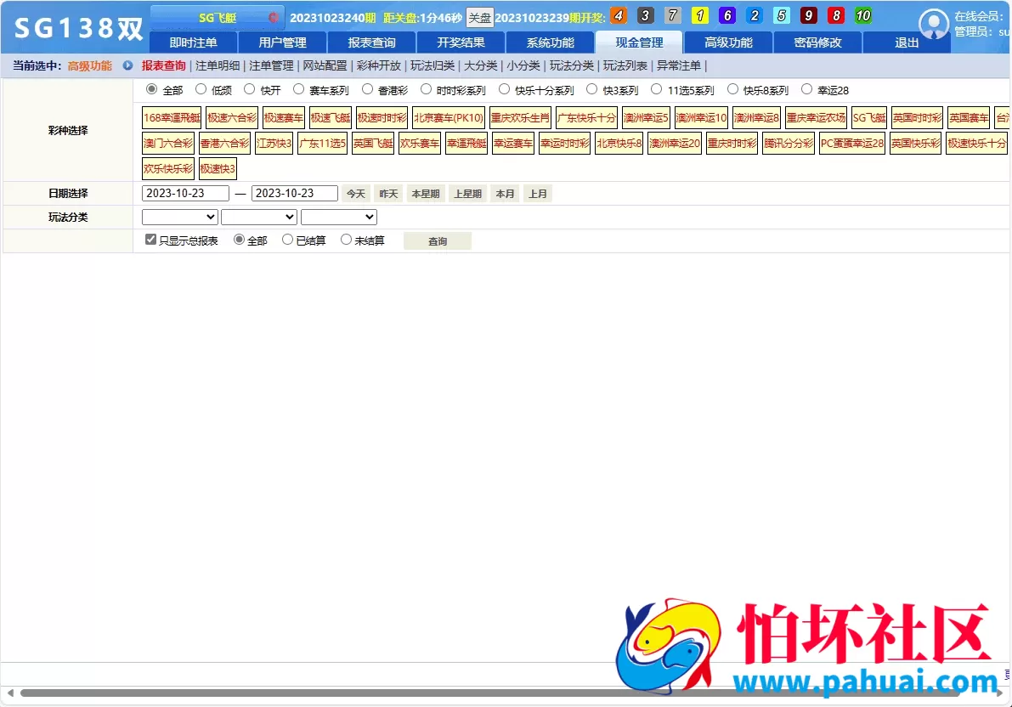Open the second 玩法分类 dropdown
Screen dimensions: 1012x707
(x=259, y=217)
